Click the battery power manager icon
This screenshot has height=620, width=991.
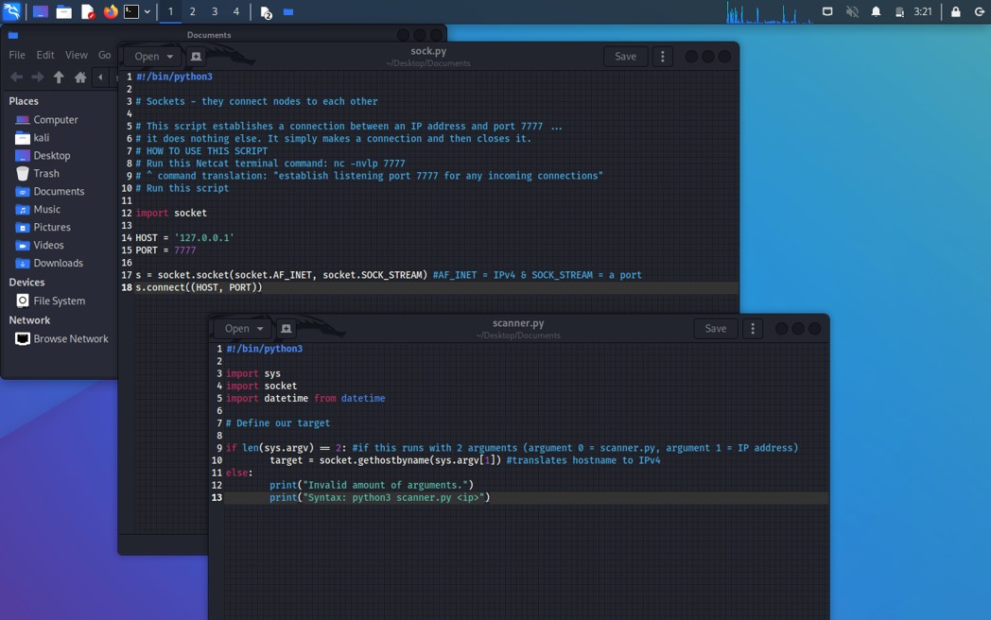pos(899,12)
